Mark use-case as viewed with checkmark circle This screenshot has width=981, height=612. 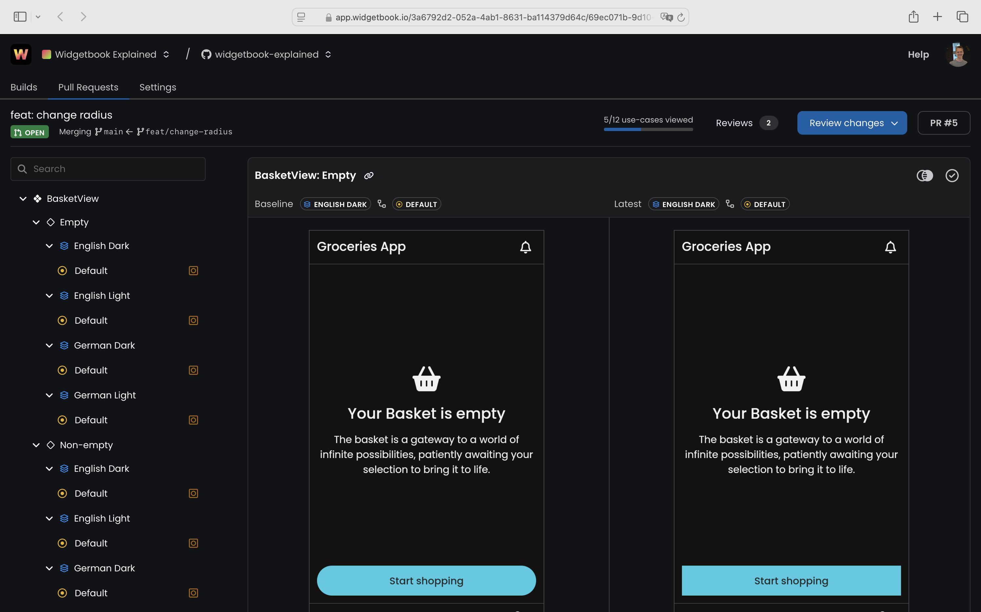(x=952, y=176)
